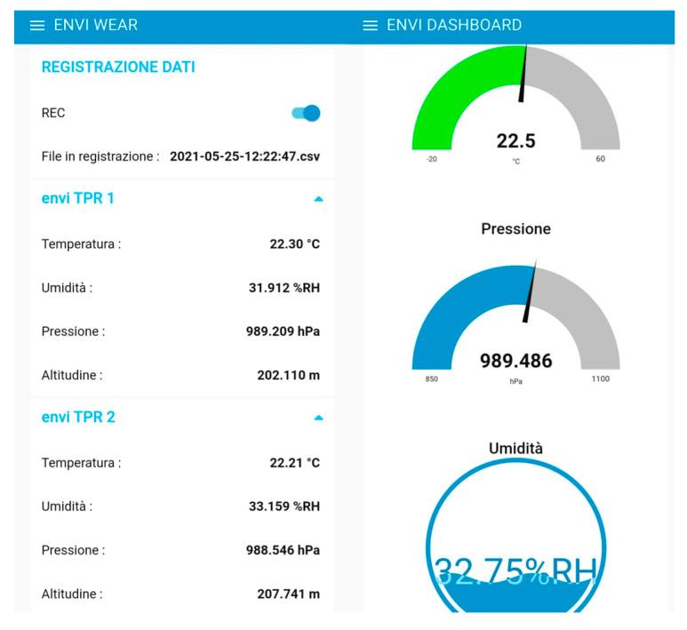
Task: Tap the REGISTRAZIONE DATI heading
Action: (118, 68)
